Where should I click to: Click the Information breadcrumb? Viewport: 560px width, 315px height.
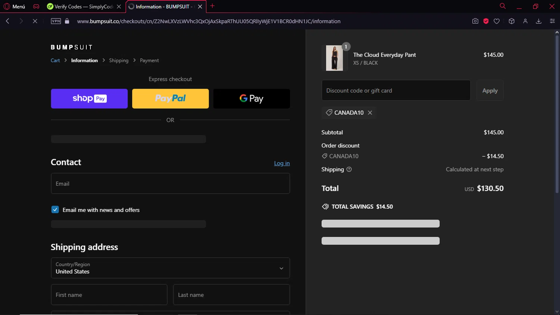click(84, 61)
